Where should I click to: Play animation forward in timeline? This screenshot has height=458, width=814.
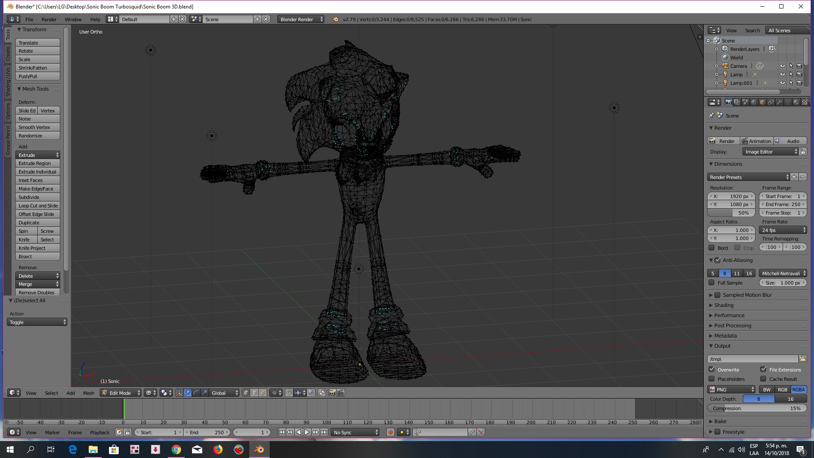click(307, 432)
